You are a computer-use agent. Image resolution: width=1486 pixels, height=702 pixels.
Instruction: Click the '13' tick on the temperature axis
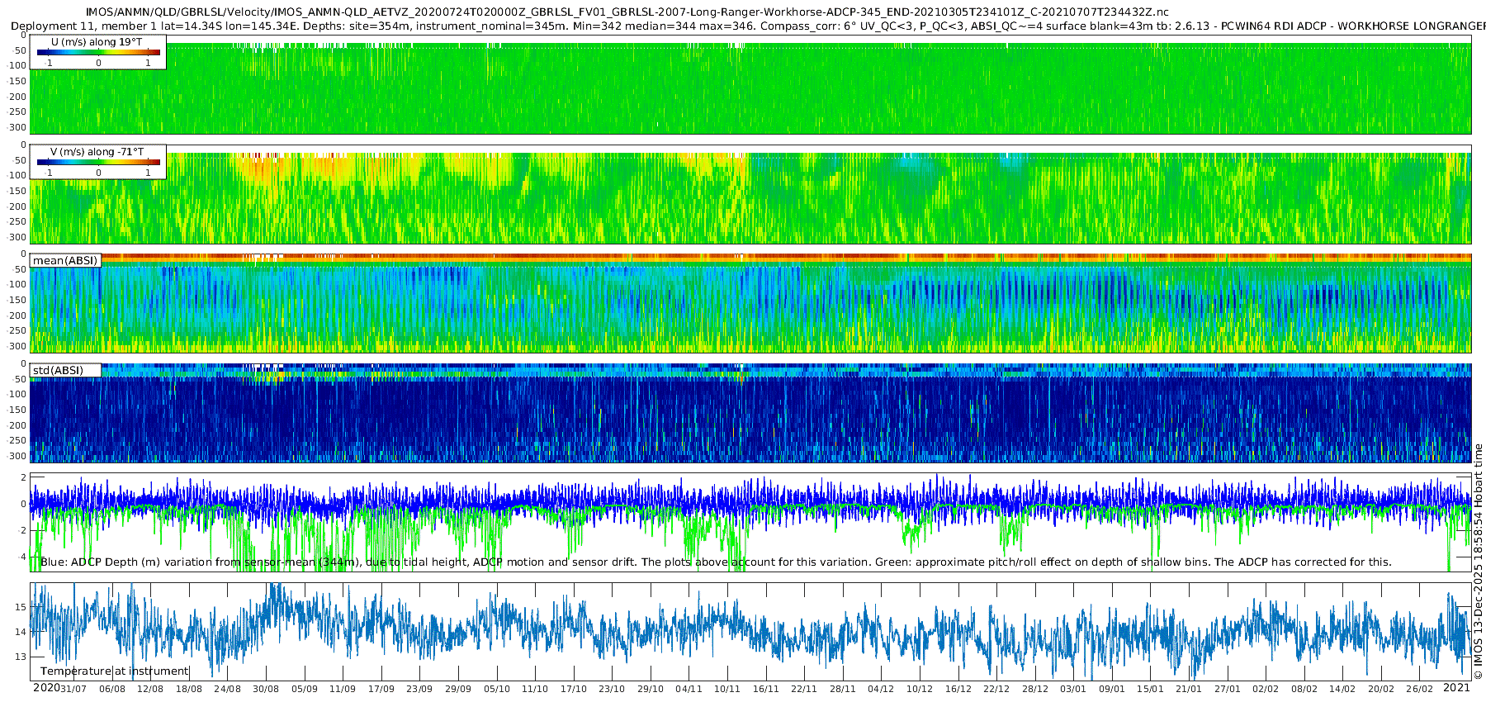pyautogui.click(x=21, y=657)
